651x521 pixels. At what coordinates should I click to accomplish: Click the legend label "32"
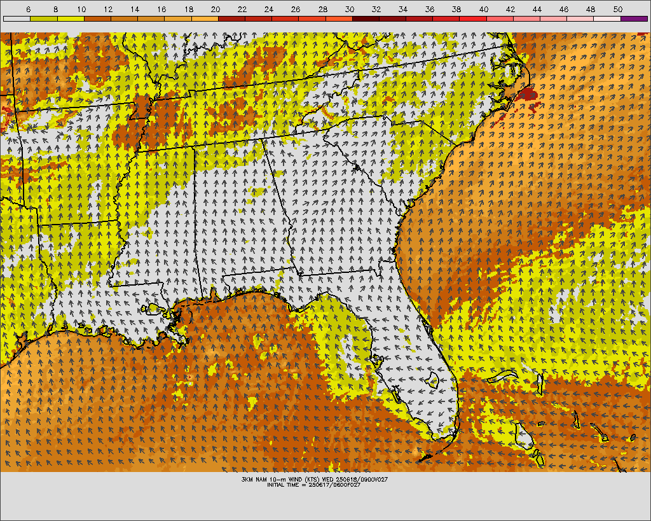(376, 9)
